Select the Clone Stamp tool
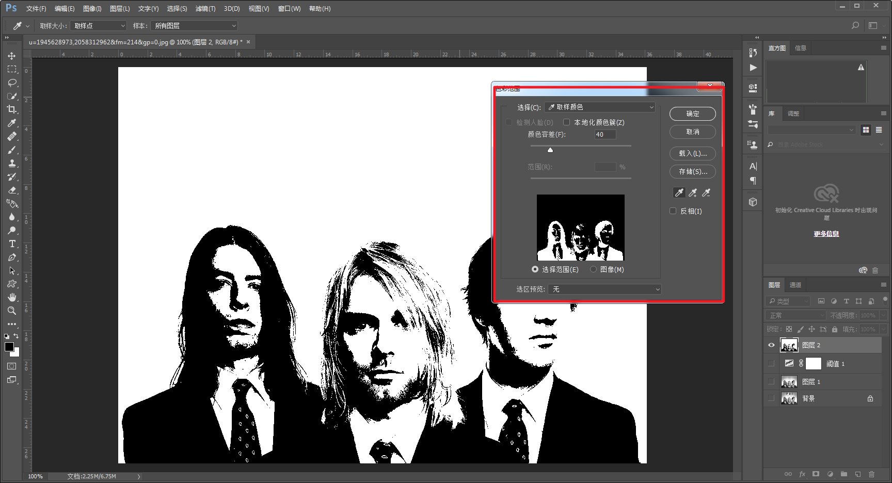The image size is (892, 483). pyautogui.click(x=12, y=163)
